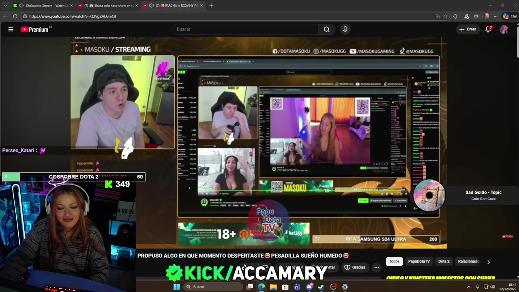Select the PapuDotaTV filter chip
The image size is (519, 292).
coord(419,262)
